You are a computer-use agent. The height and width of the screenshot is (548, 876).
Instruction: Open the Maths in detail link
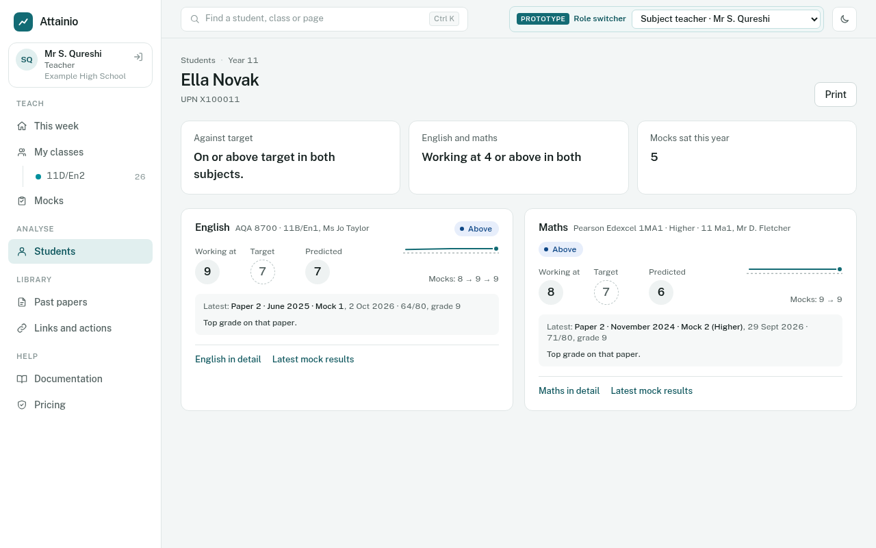(x=569, y=390)
